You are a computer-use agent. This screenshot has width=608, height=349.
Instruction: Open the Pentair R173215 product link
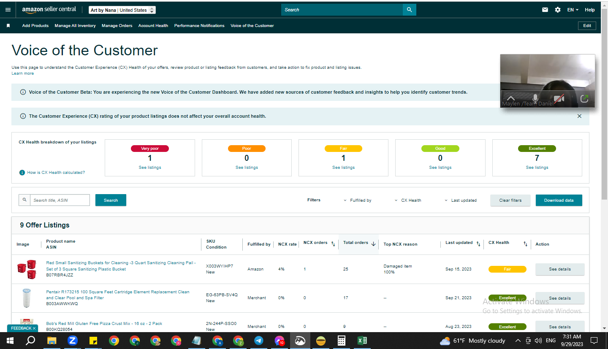pos(118,295)
